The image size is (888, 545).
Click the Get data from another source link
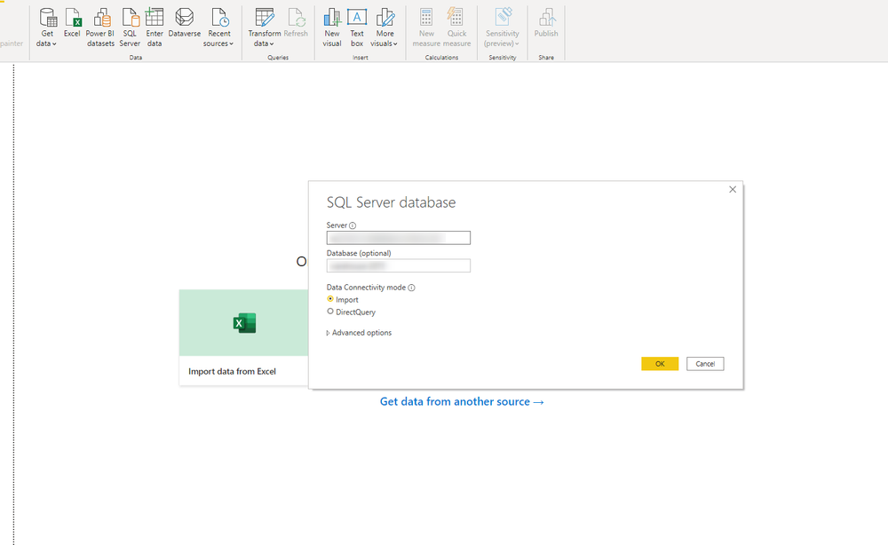[462, 401]
